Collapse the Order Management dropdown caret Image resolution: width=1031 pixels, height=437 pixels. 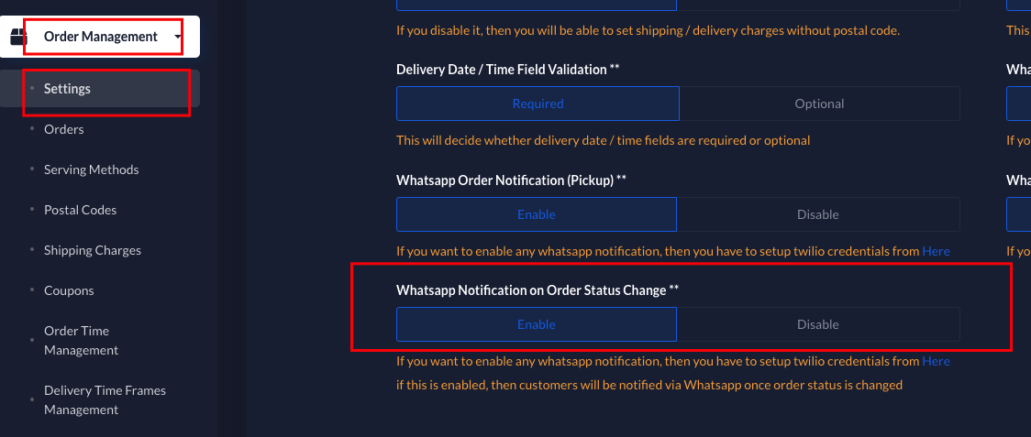[177, 38]
